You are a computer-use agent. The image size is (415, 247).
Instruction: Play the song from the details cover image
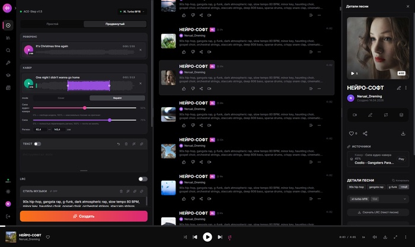(x=353, y=73)
